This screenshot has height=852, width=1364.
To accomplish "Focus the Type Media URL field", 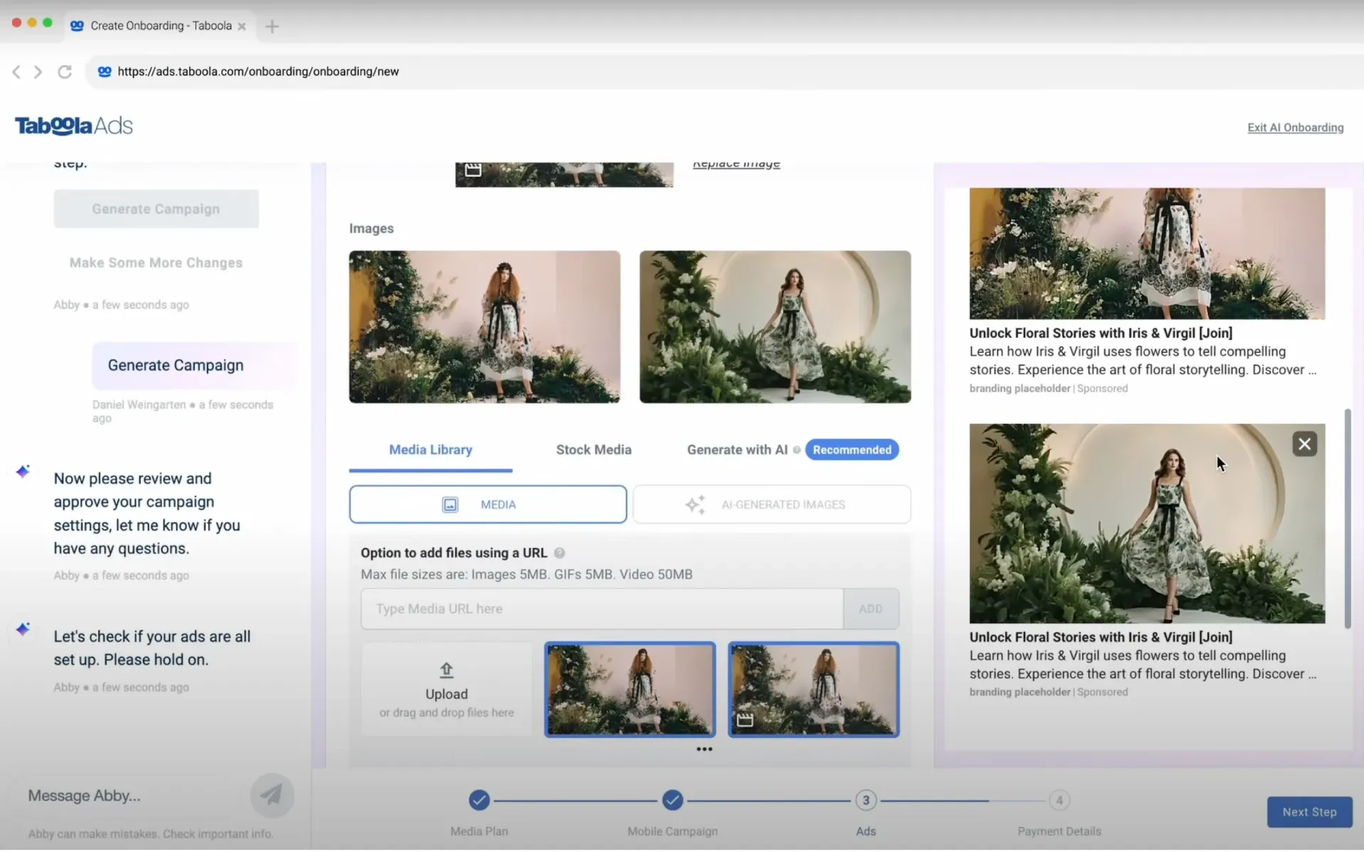I will click(600, 608).
